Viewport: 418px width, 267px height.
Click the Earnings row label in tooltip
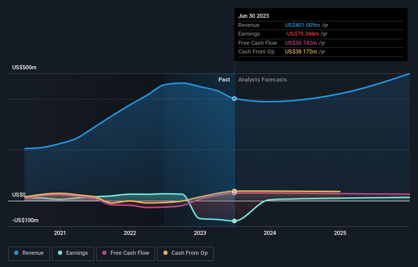click(249, 34)
